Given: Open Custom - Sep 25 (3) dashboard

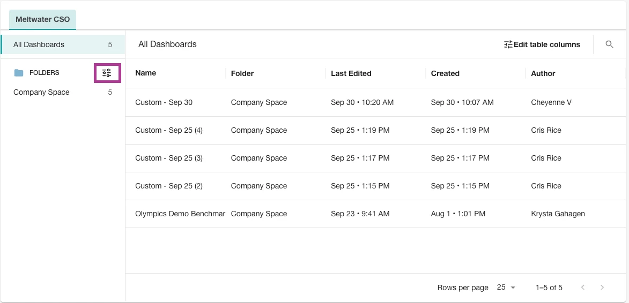Looking at the screenshot, I should click(x=169, y=158).
